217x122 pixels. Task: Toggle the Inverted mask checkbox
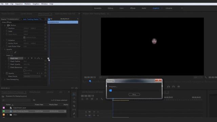[24, 70]
